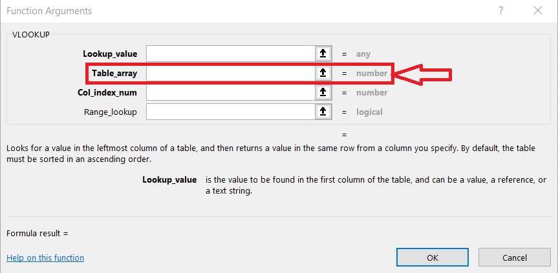Click inside the Lookup_value input box
This screenshot has width=558, height=273.
(230, 54)
